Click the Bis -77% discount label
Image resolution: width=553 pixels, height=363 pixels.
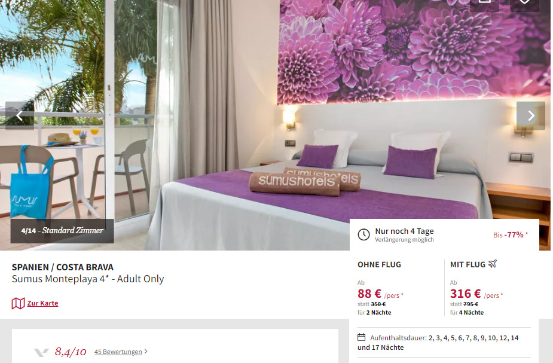click(511, 235)
